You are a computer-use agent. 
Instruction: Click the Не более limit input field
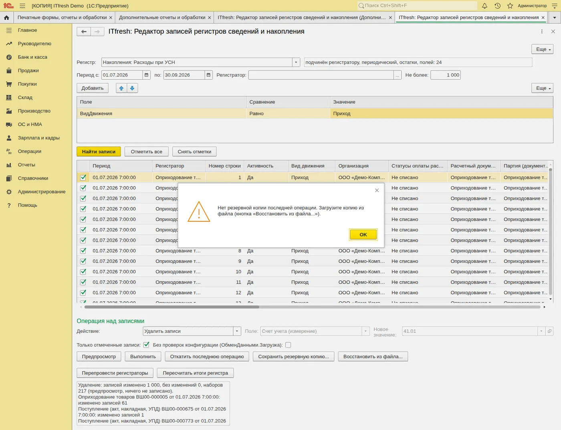(x=446, y=75)
